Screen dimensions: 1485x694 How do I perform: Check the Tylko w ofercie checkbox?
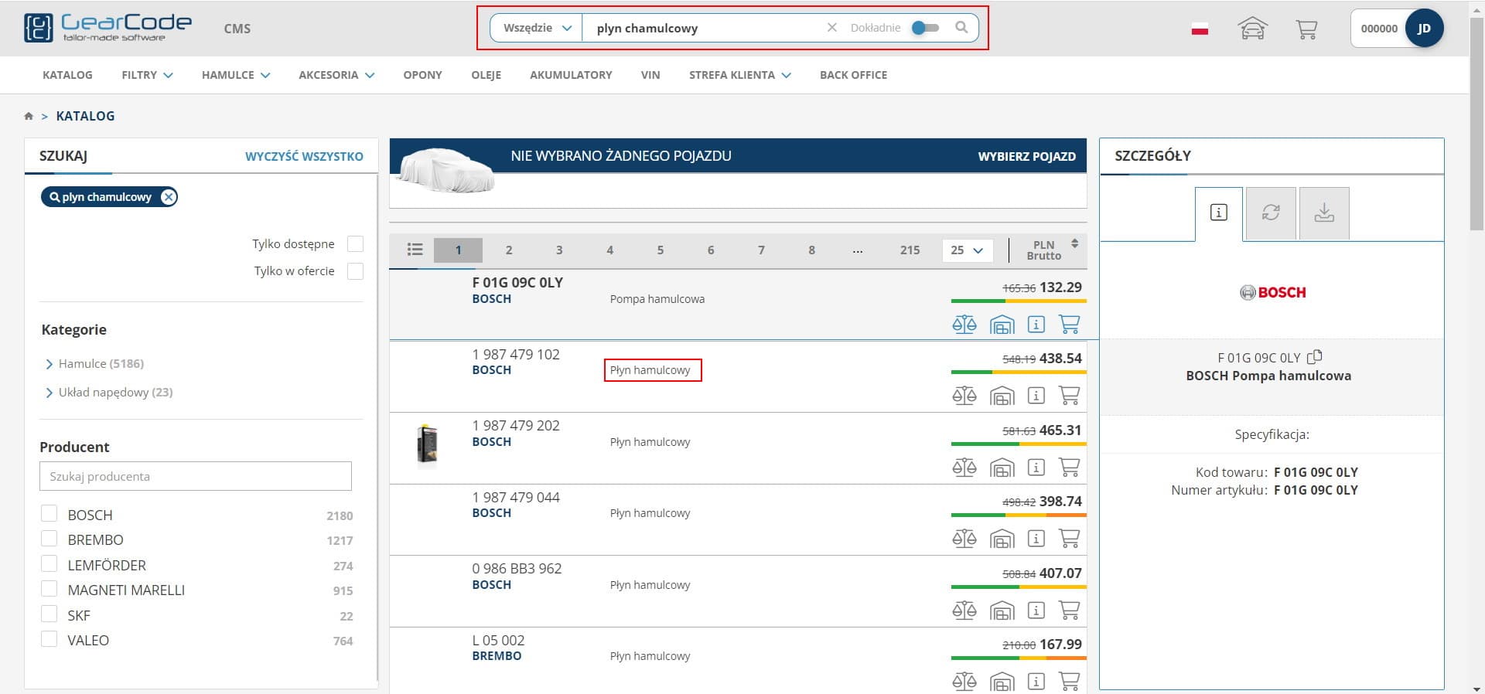click(355, 271)
